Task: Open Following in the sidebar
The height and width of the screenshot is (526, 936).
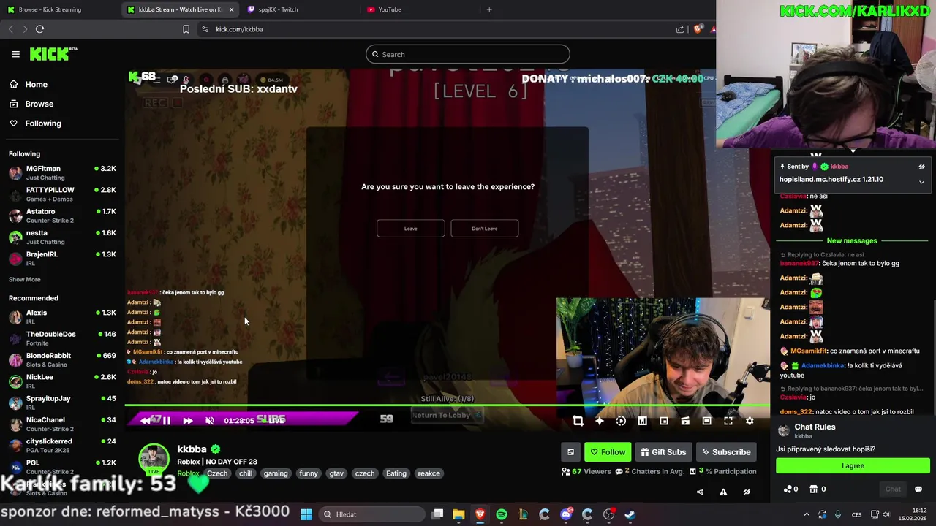Action: [x=36, y=123]
